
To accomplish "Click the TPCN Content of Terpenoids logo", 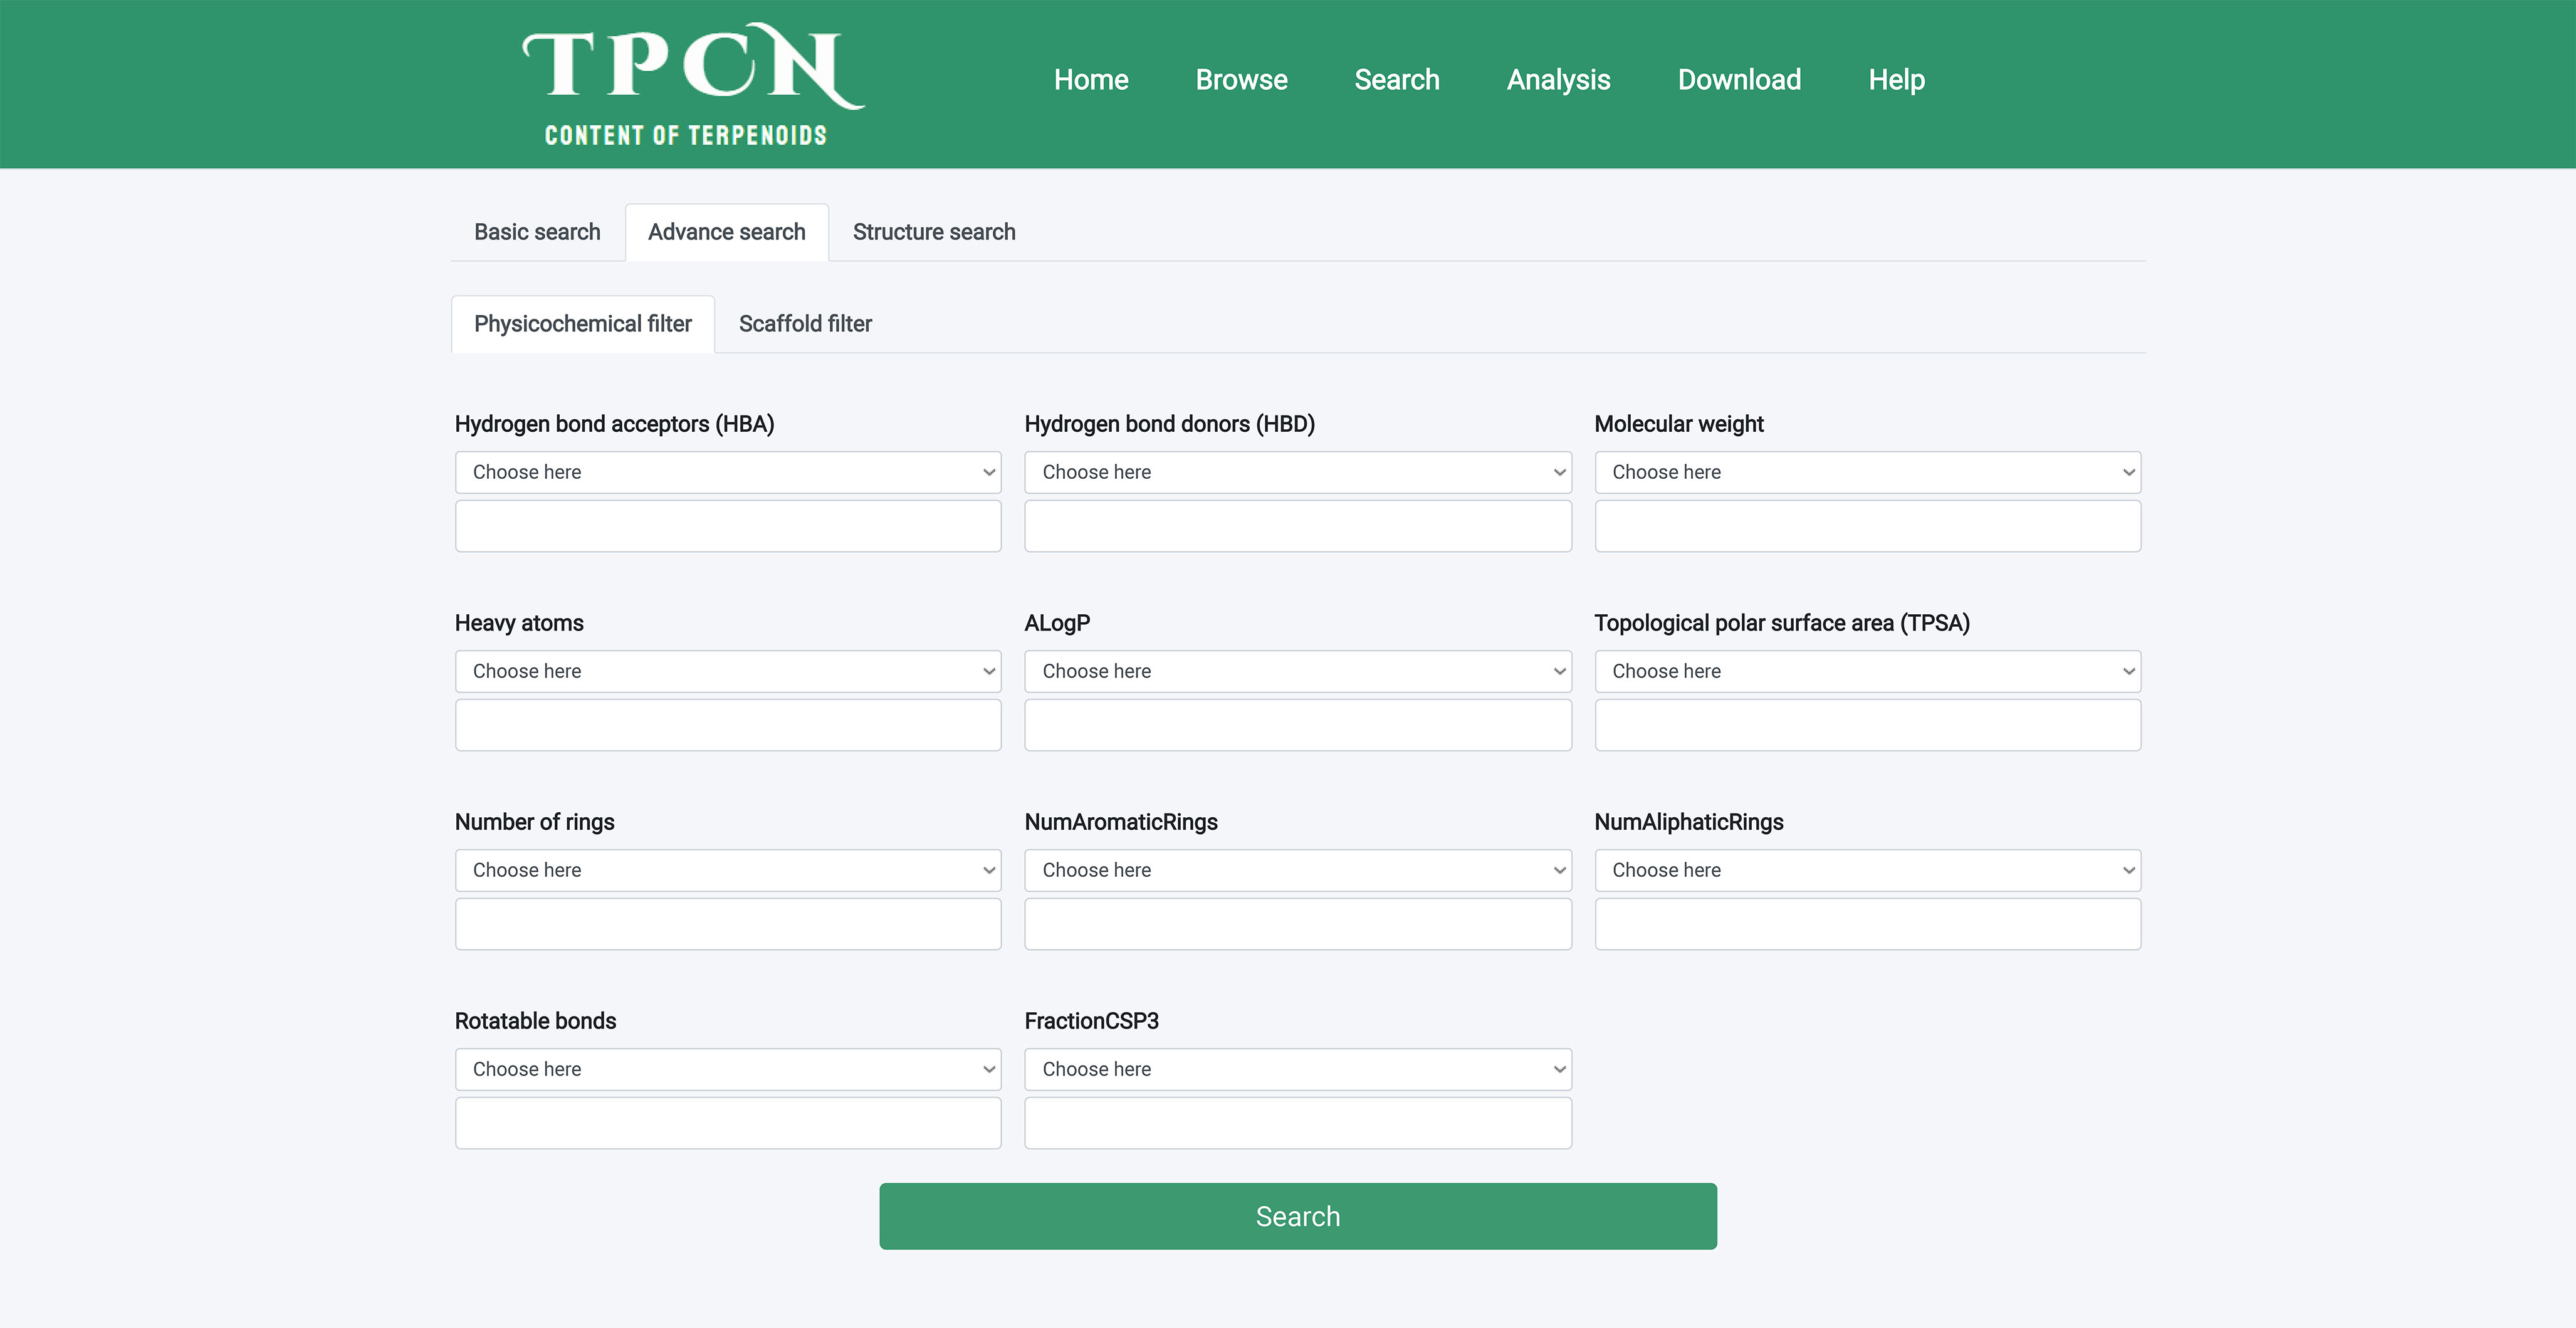I will coord(692,84).
